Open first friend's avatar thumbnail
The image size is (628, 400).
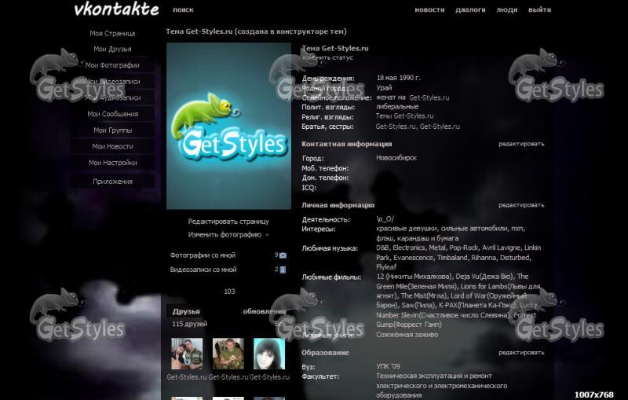point(187,354)
